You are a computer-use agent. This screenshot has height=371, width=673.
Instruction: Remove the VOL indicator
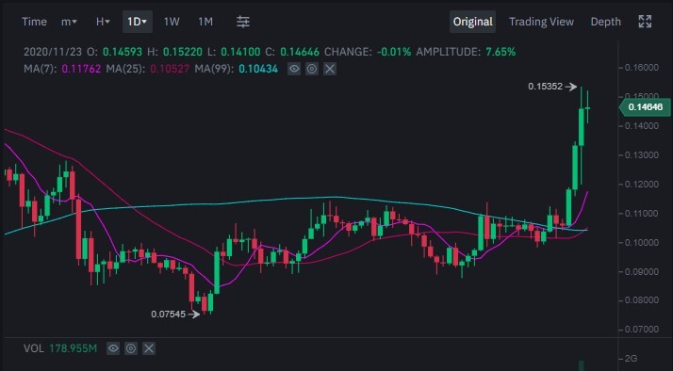(x=149, y=348)
